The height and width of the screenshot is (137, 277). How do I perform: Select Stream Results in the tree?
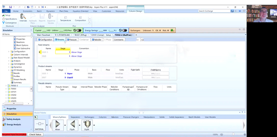[x=20, y=80]
